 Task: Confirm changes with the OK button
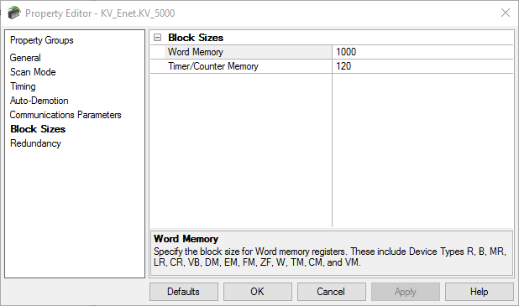click(258, 292)
